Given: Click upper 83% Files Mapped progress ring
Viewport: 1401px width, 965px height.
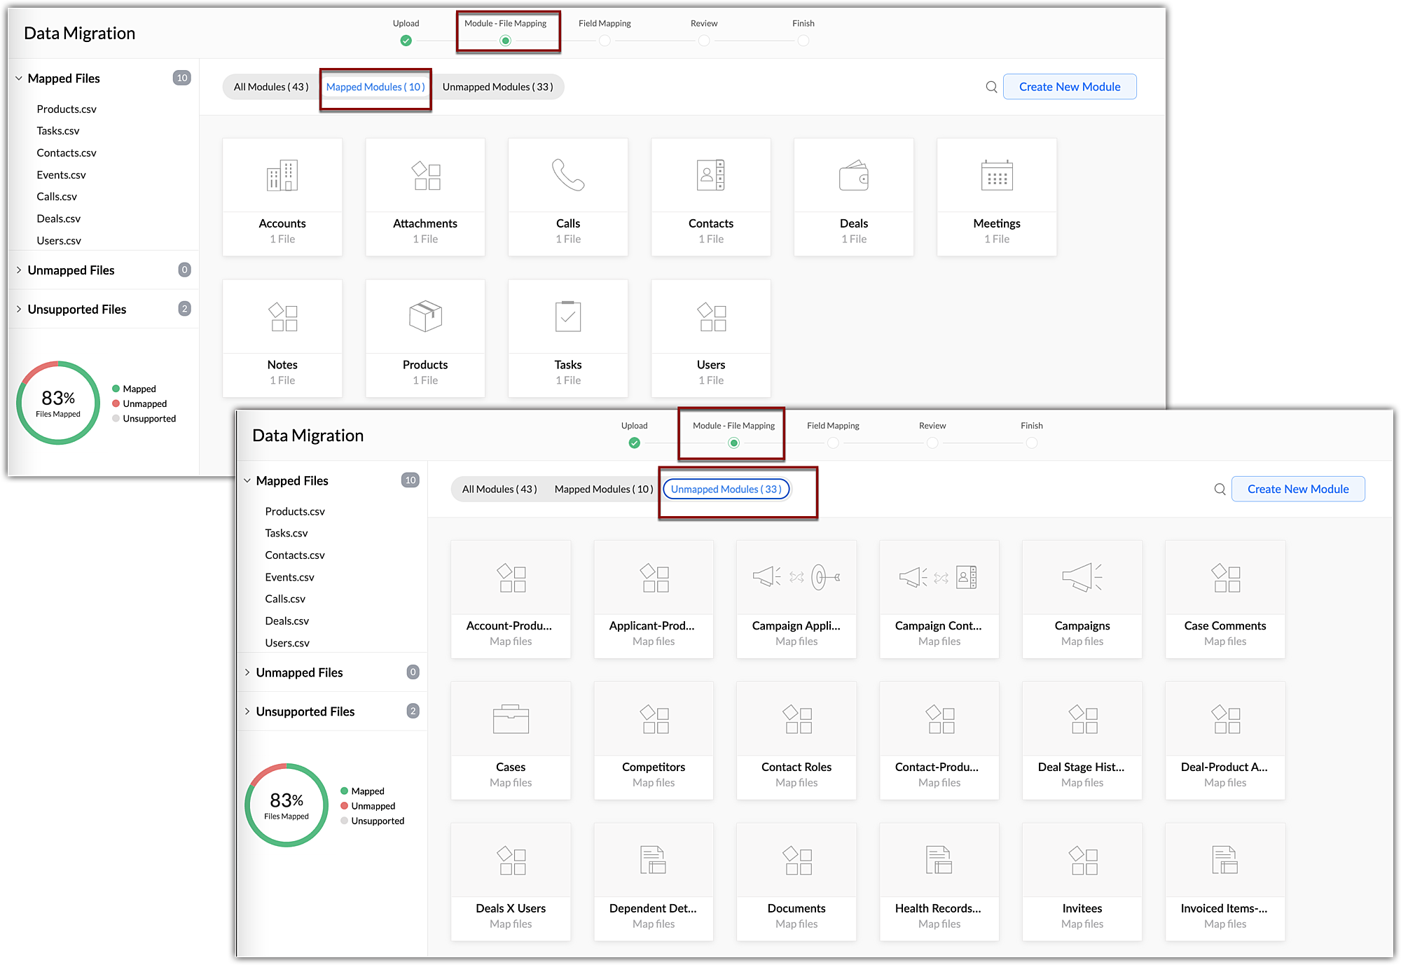Looking at the screenshot, I should point(58,403).
